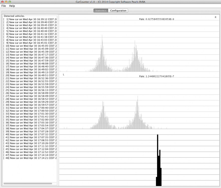
Task: Switch to the Statistics tab
Action: [101, 11]
